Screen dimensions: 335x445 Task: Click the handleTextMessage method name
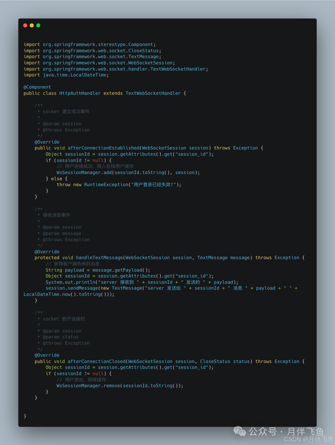pos(100,258)
